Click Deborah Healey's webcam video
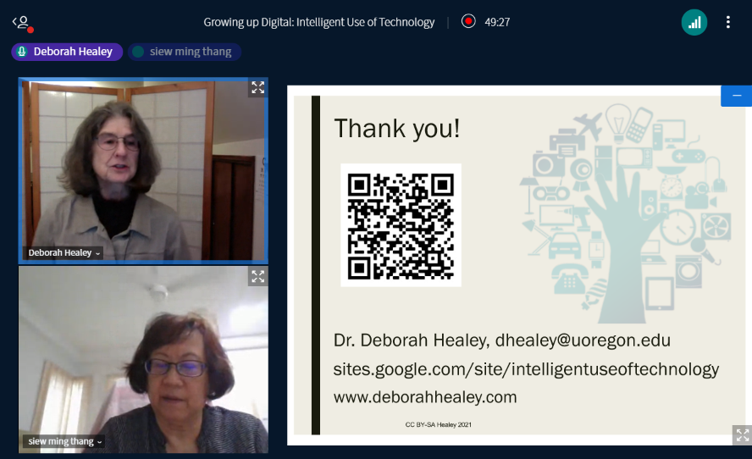 [143, 171]
